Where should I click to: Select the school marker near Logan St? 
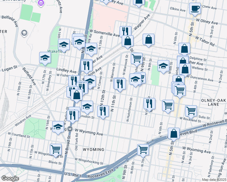point(45,58)
